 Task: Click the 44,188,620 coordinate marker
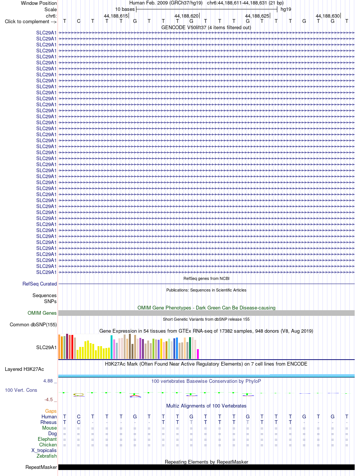click(186, 16)
